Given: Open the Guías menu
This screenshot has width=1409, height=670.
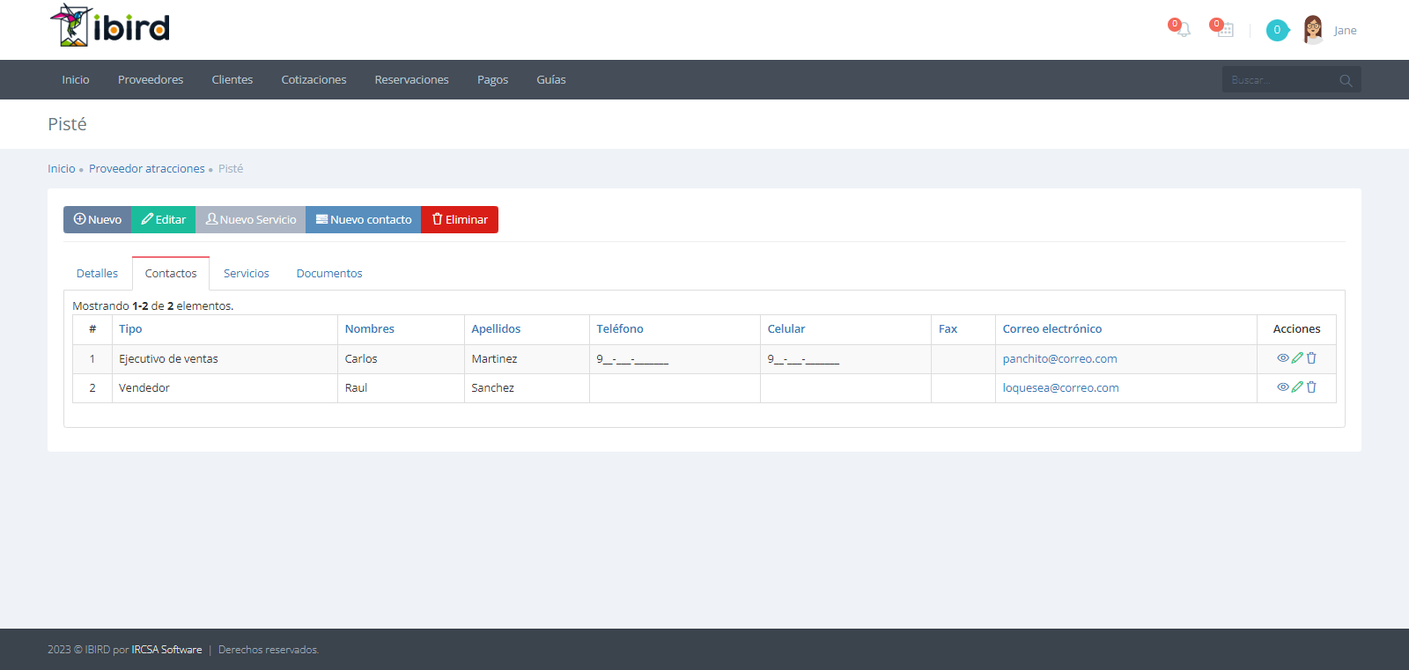Looking at the screenshot, I should tap(551, 80).
